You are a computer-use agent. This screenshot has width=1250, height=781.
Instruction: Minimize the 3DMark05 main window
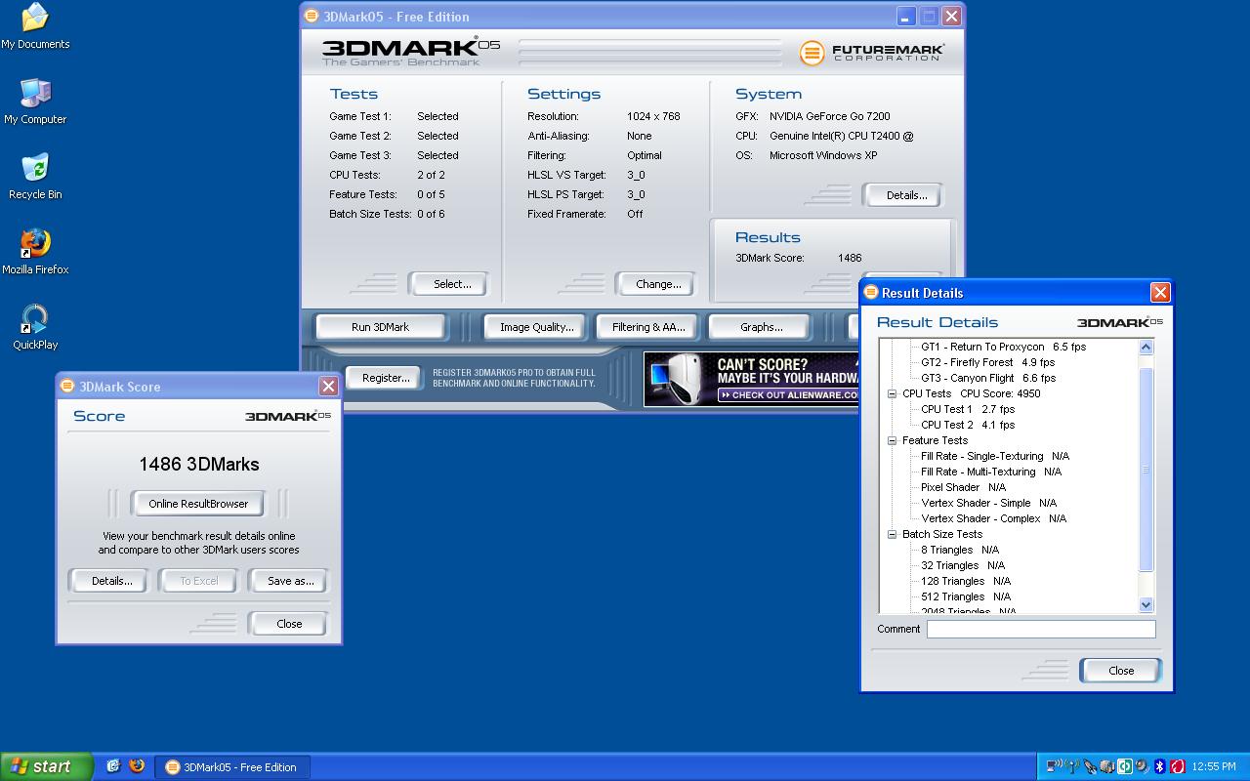905,16
